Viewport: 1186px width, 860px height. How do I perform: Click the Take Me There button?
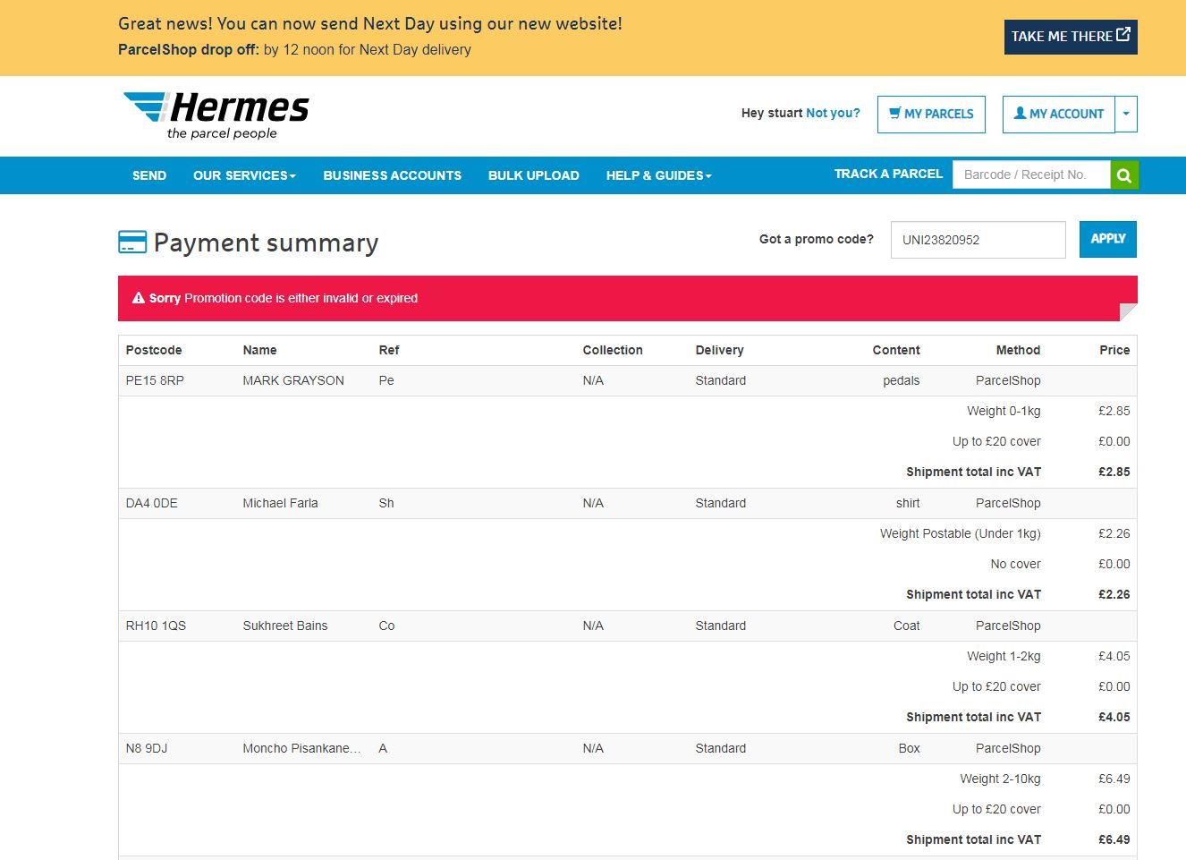(x=1070, y=37)
